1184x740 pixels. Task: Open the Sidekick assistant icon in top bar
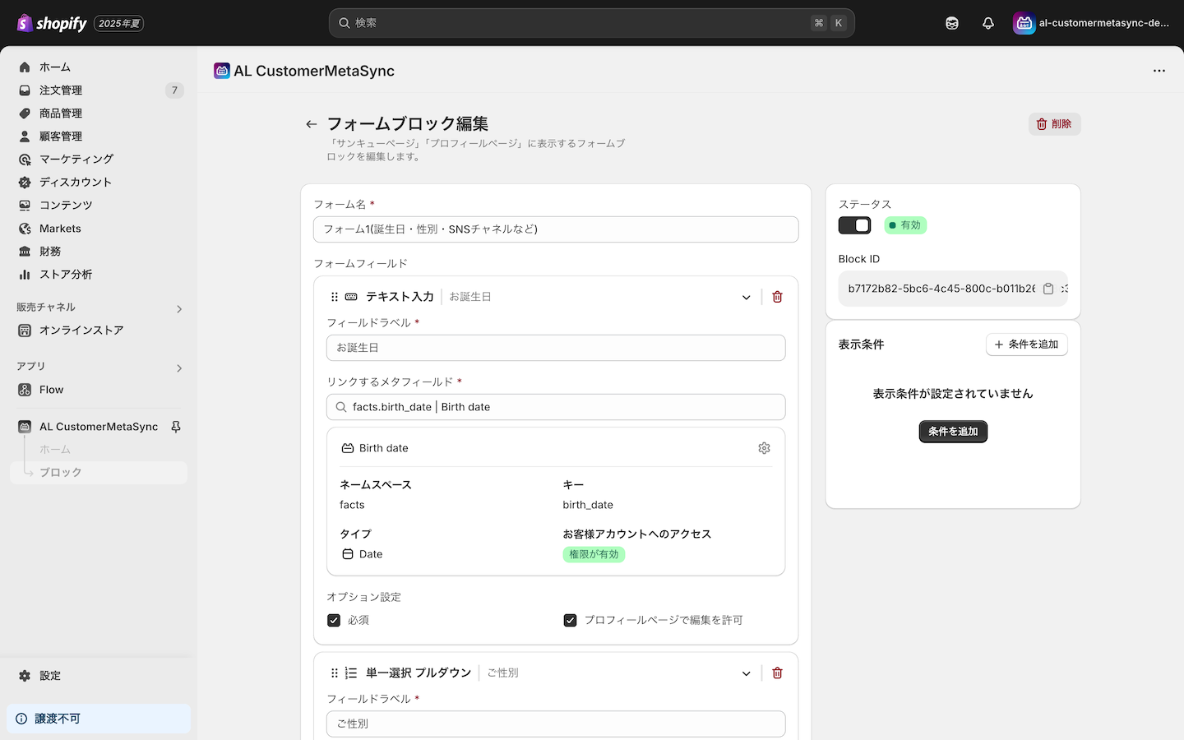point(952,23)
